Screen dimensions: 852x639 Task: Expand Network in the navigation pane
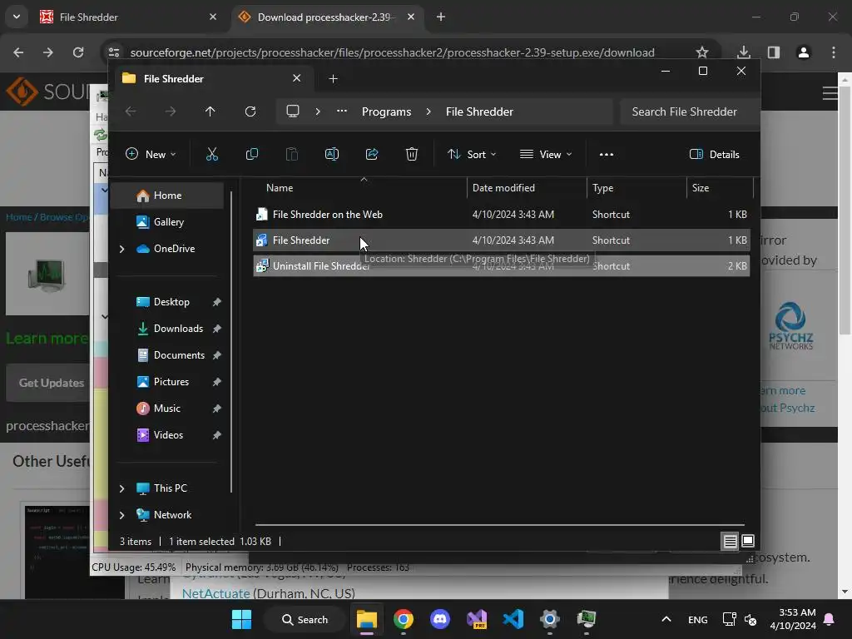click(x=121, y=515)
